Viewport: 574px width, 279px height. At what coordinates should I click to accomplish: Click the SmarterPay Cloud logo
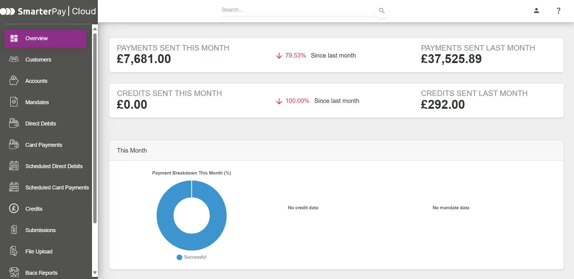click(x=49, y=11)
